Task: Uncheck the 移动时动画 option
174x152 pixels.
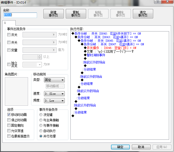Action: click(9, 115)
